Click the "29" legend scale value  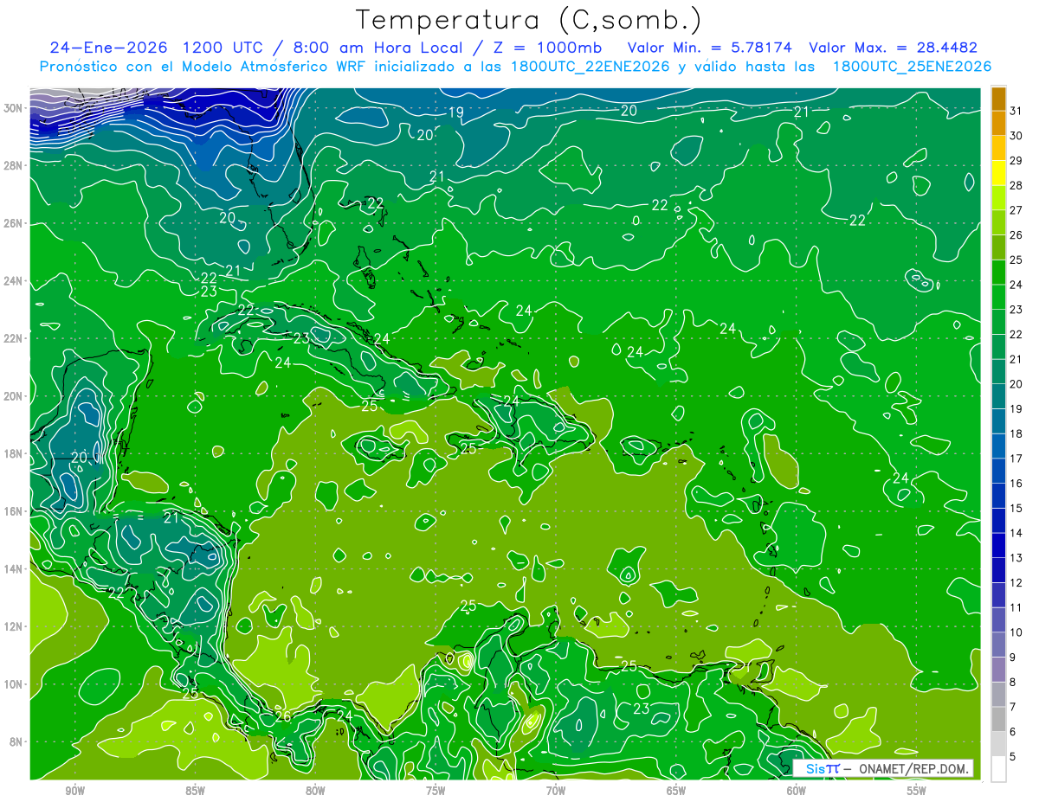(x=1017, y=161)
